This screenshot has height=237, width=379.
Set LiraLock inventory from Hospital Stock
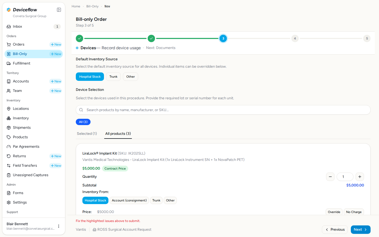(95, 200)
